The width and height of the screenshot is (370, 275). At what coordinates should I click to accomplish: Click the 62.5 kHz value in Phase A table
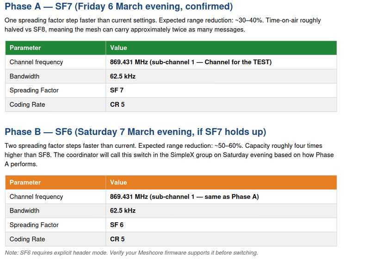(123, 76)
